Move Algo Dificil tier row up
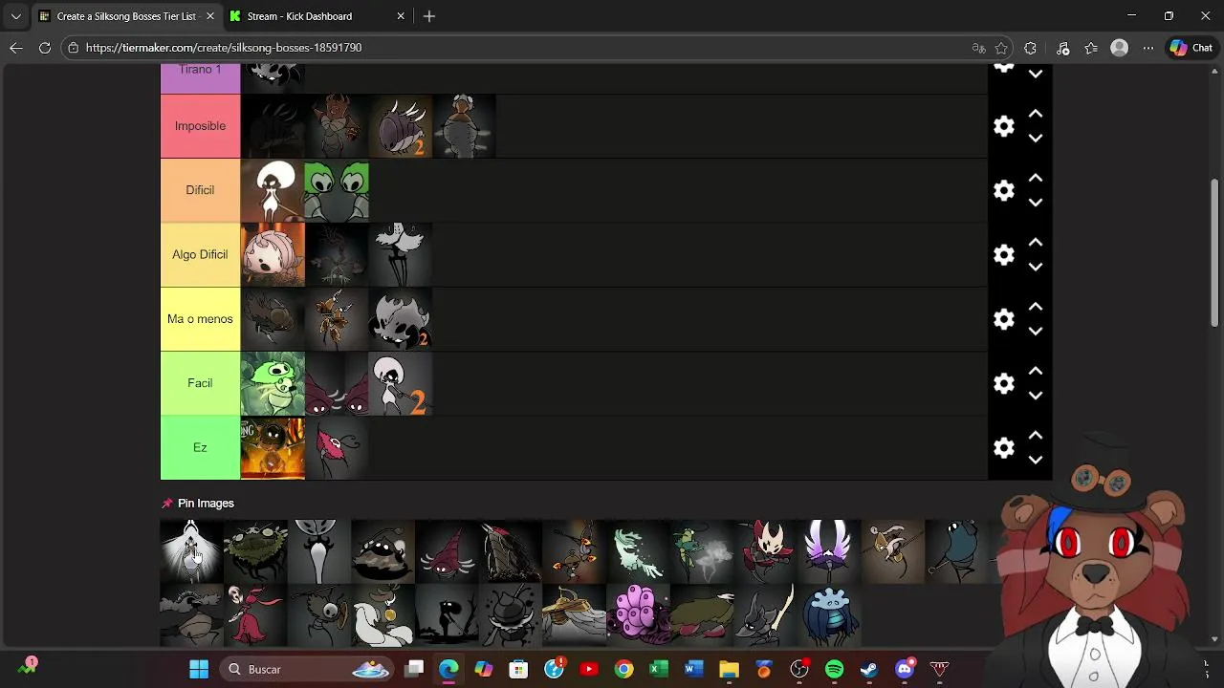This screenshot has height=688, width=1224. point(1036,242)
